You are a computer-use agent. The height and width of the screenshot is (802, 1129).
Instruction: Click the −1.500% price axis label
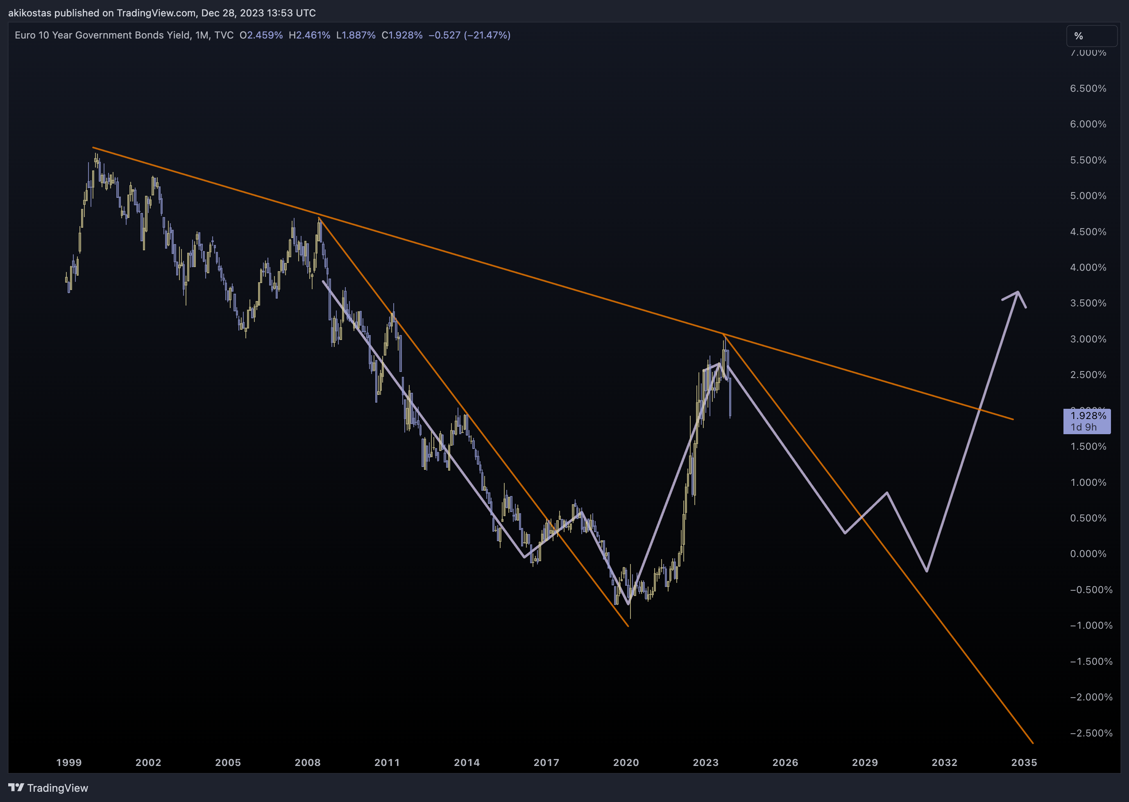(1091, 661)
